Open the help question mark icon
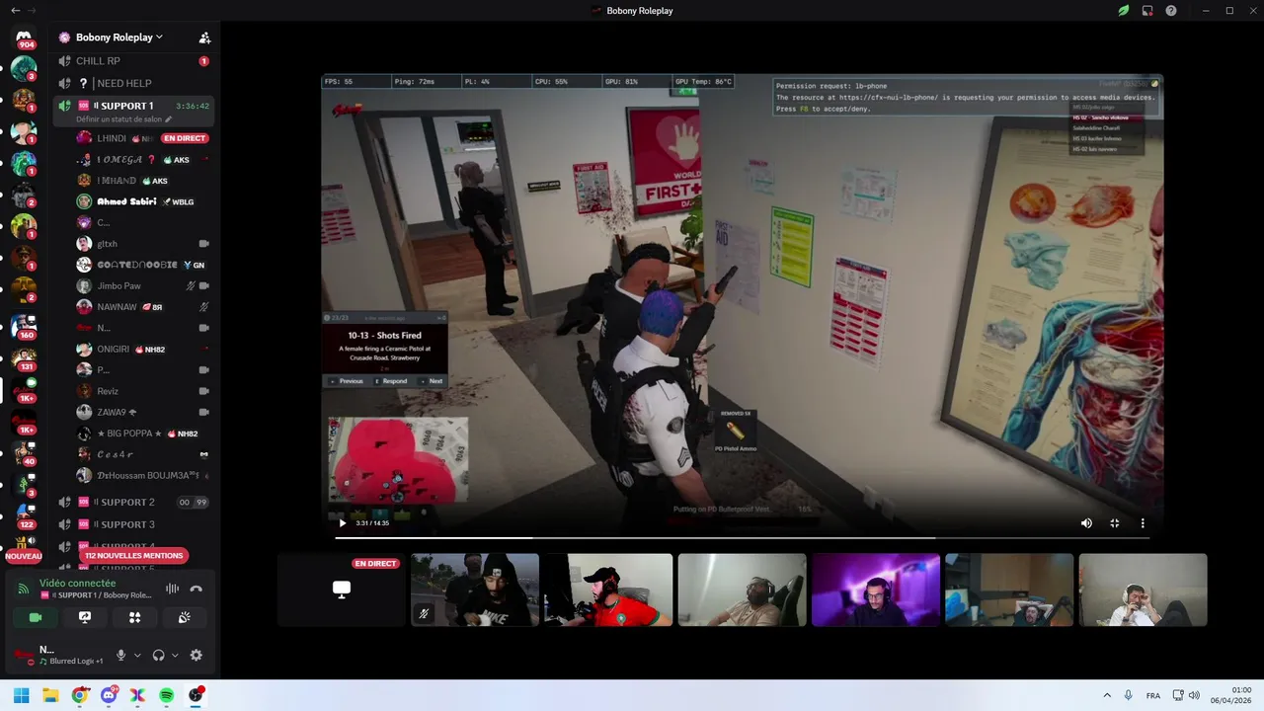Viewport: 1264px width, 711px height. tap(1171, 10)
